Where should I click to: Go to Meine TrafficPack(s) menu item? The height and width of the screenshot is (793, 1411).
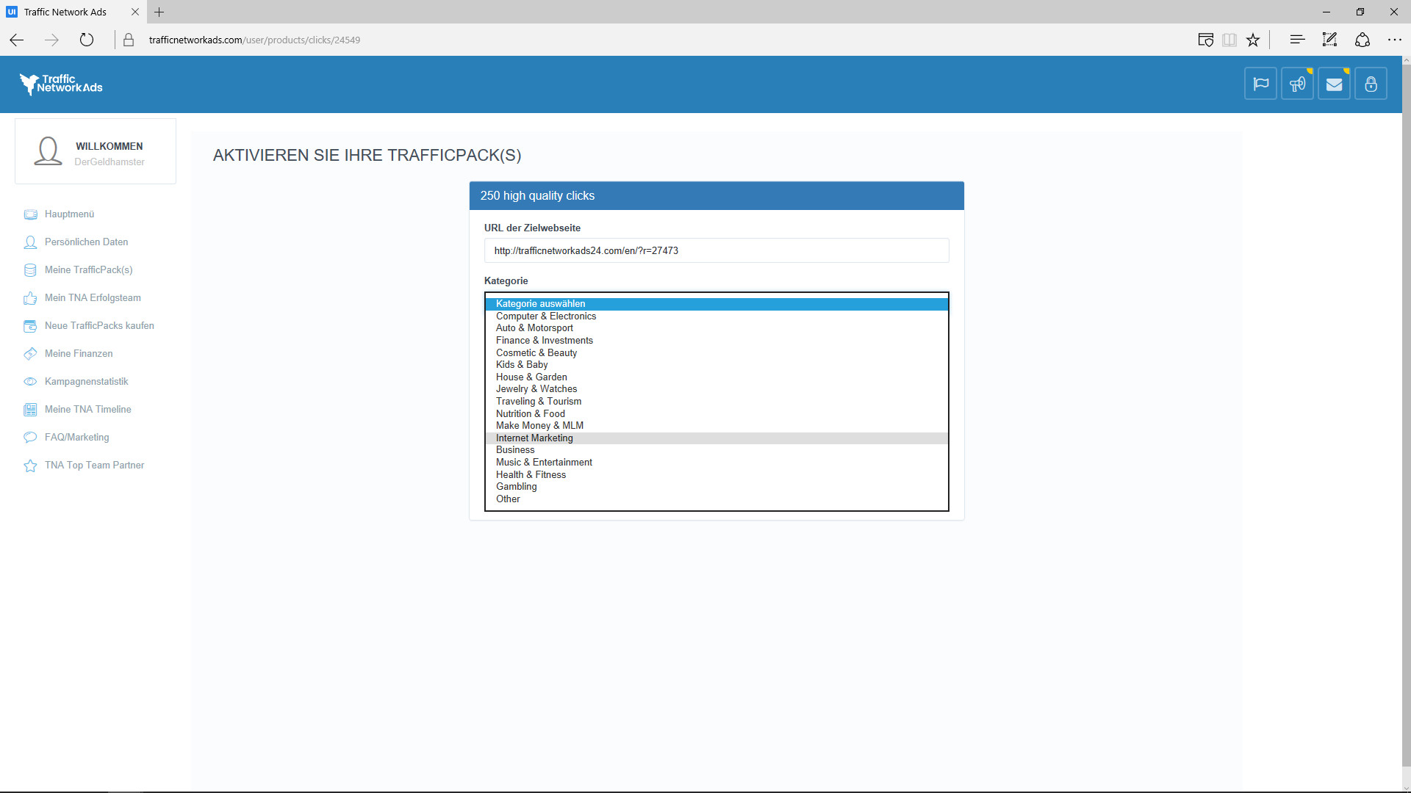click(88, 270)
